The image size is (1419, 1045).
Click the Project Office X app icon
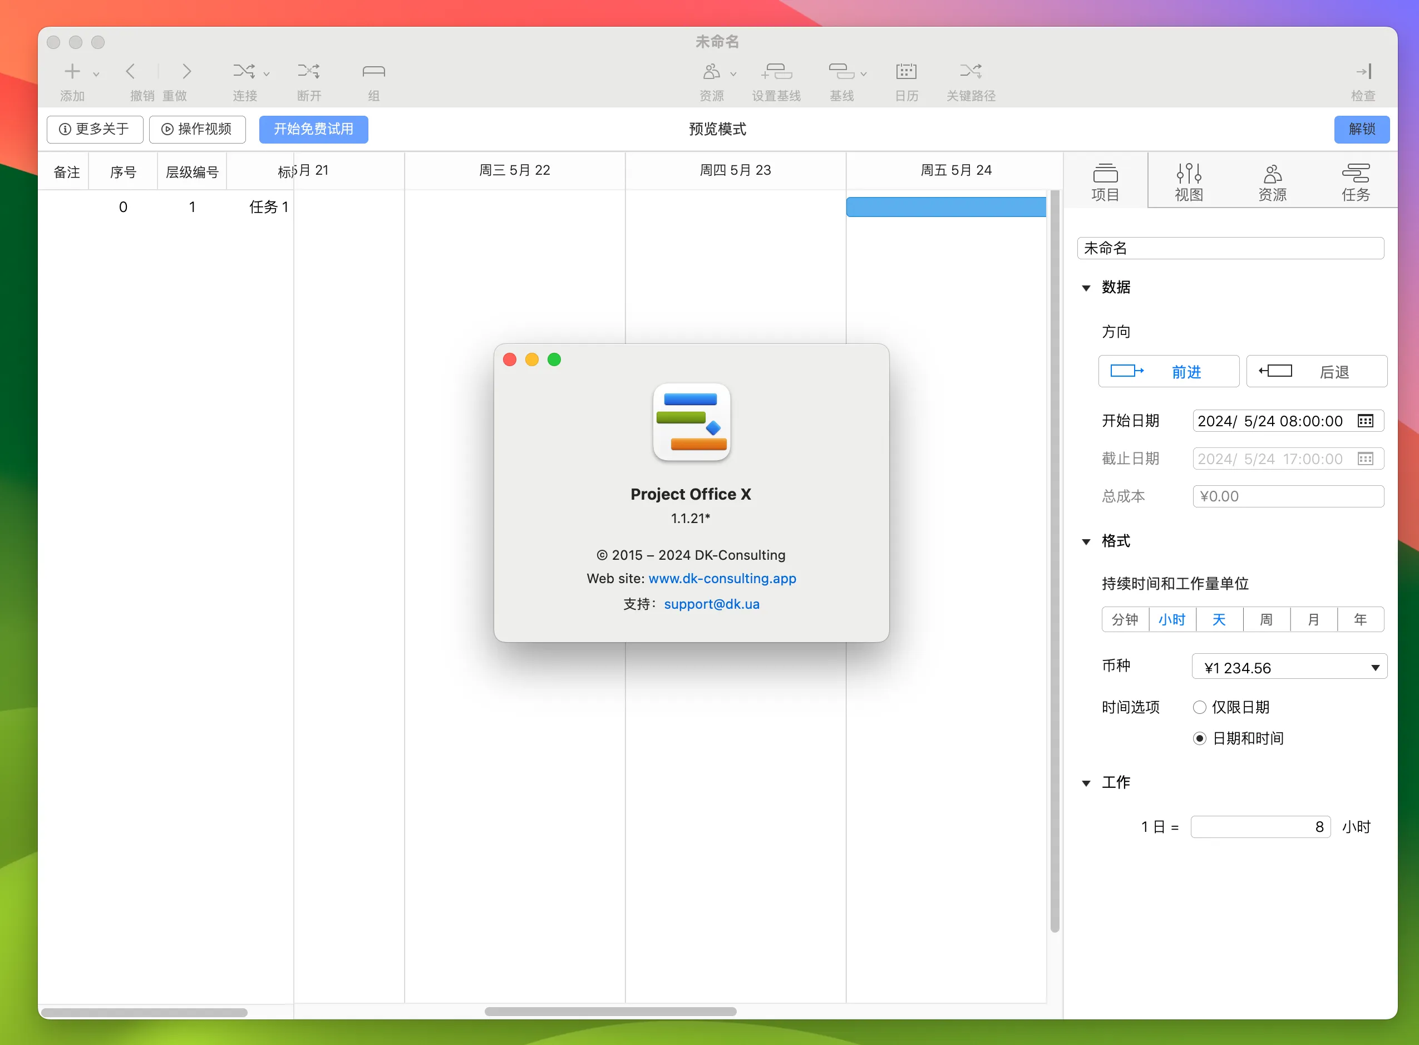coord(692,422)
